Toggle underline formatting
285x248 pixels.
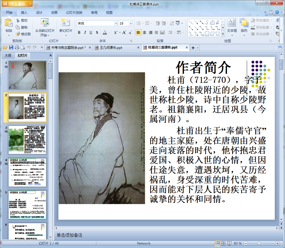(91, 32)
